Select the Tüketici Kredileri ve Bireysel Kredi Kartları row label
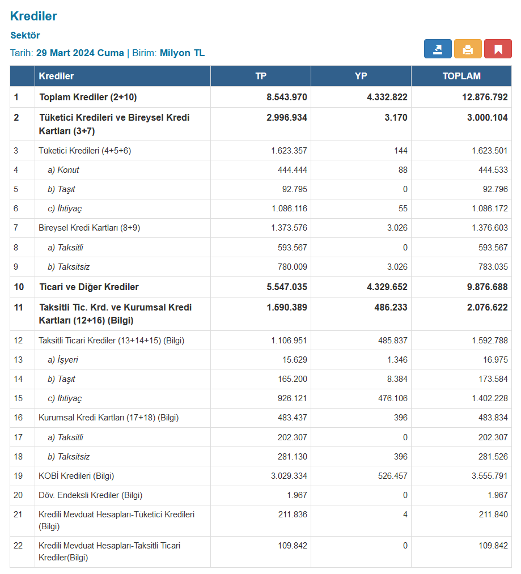This screenshot has width=521, height=574. tap(115, 124)
